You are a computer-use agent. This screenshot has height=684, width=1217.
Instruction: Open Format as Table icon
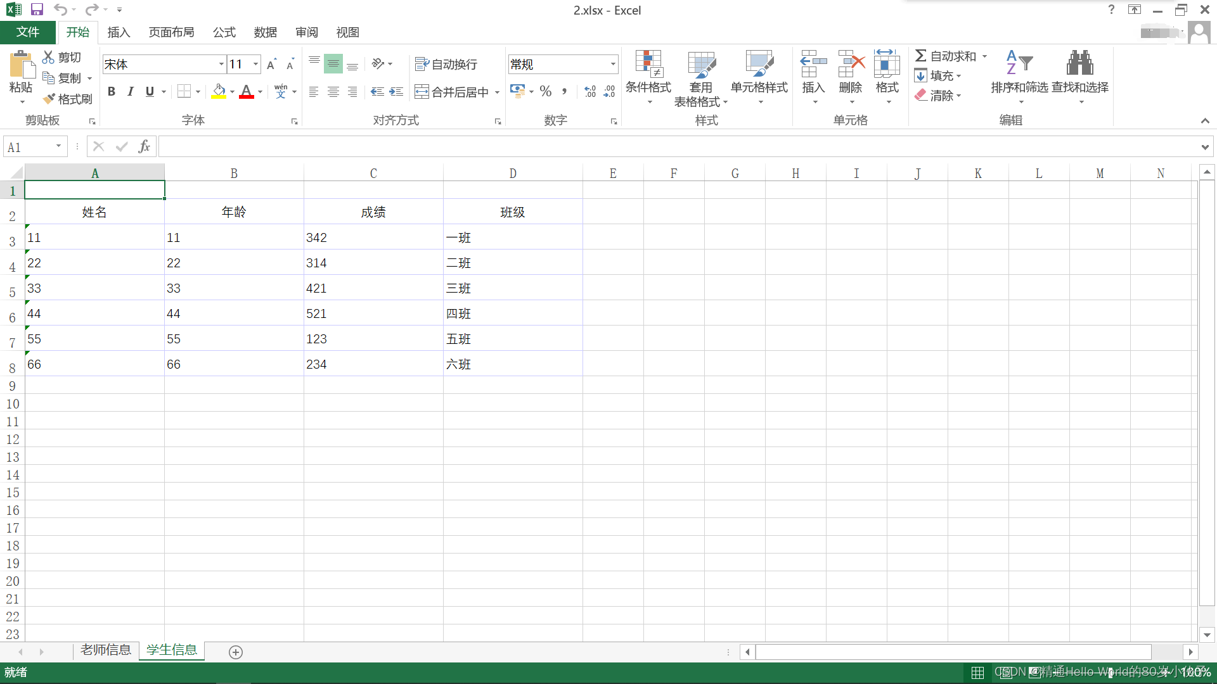click(x=702, y=64)
